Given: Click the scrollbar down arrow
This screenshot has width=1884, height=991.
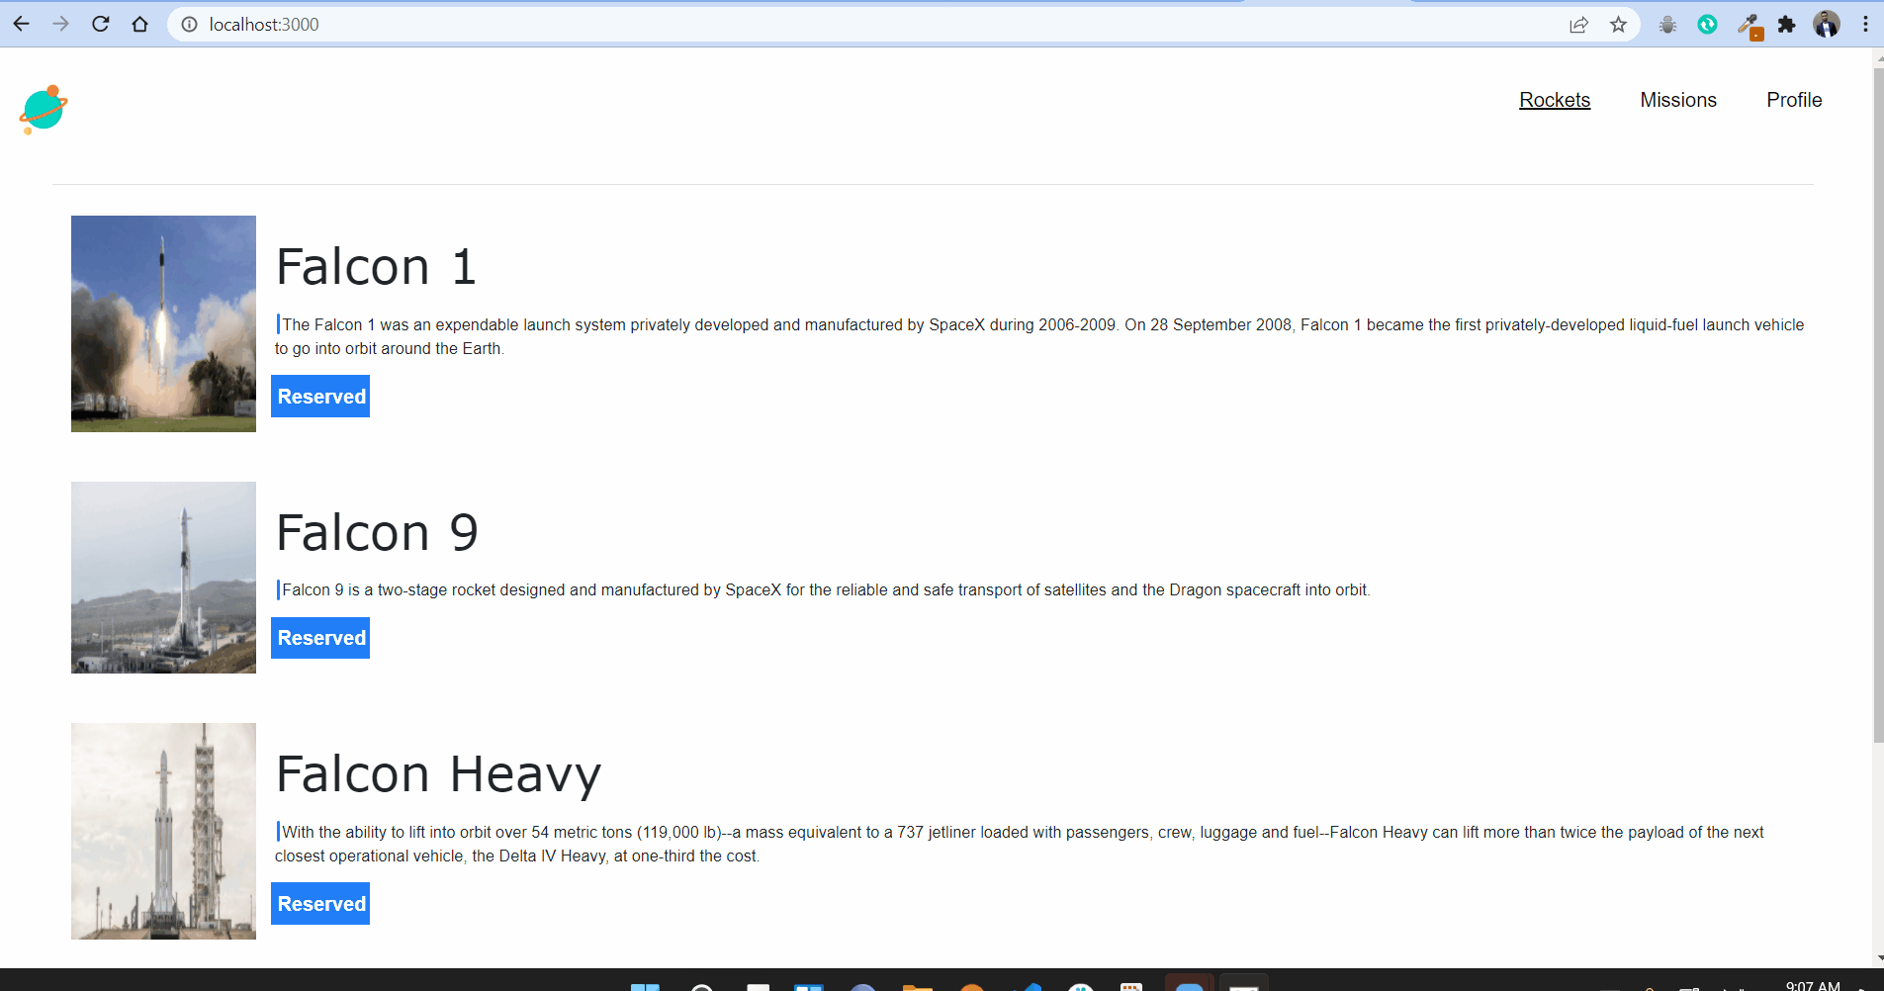Looking at the screenshot, I should [x=1878, y=958].
